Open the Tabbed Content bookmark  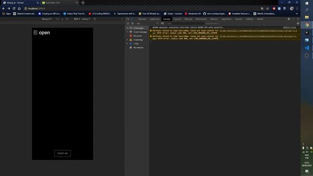(24, 14)
